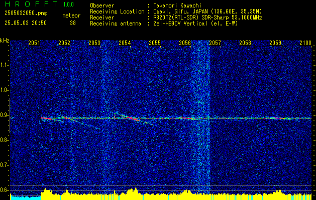Image resolution: width=316 pixels, height=200 pixels.
Task: Click the 2051 time marker
Action: point(34,42)
